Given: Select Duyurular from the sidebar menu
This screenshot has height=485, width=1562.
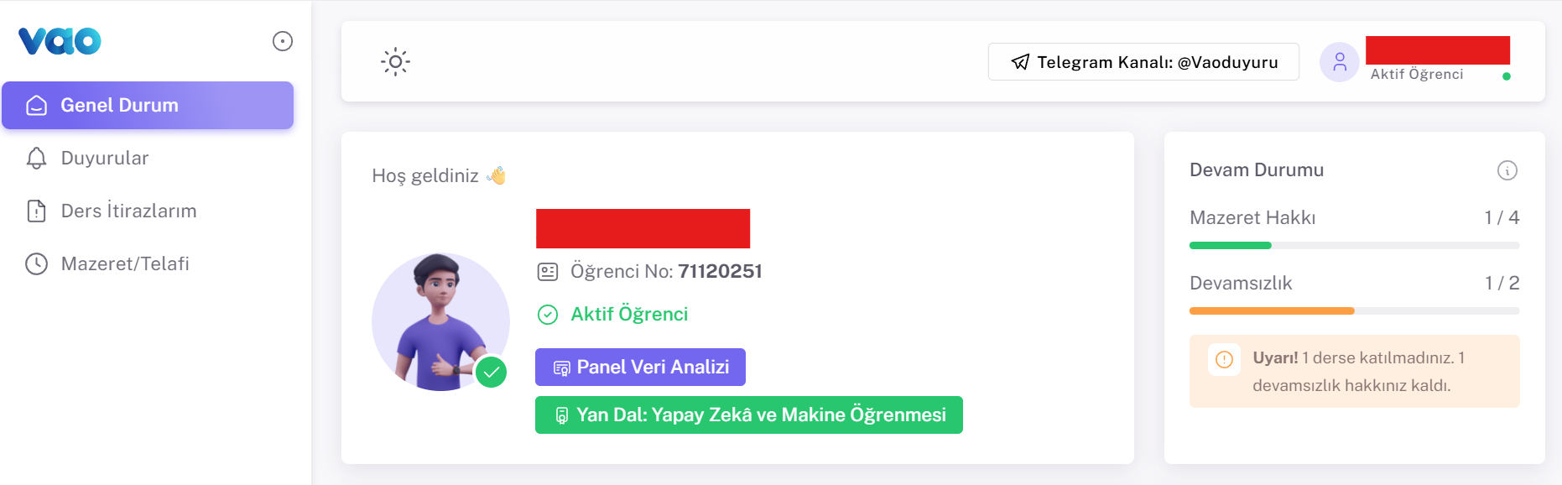Looking at the screenshot, I should (104, 158).
